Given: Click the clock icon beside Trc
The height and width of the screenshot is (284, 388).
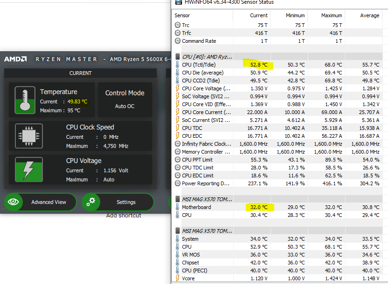Looking at the screenshot, I should click(177, 25).
